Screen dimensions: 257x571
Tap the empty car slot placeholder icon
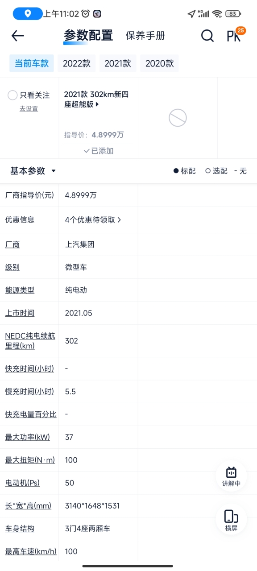(x=178, y=118)
